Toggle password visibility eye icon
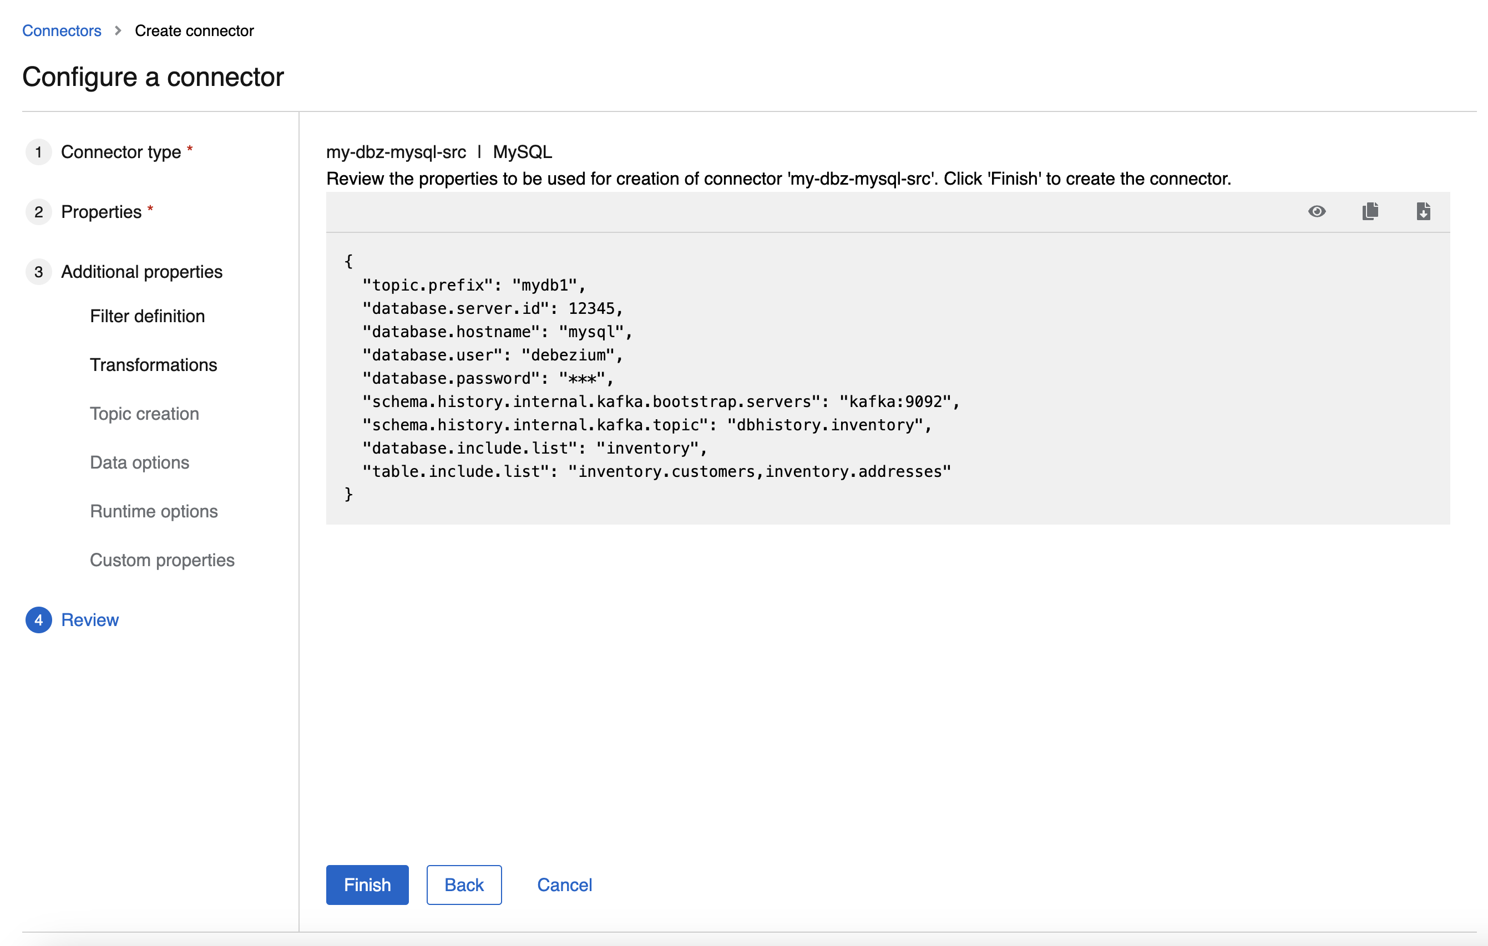Image resolution: width=1488 pixels, height=946 pixels. tap(1317, 212)
